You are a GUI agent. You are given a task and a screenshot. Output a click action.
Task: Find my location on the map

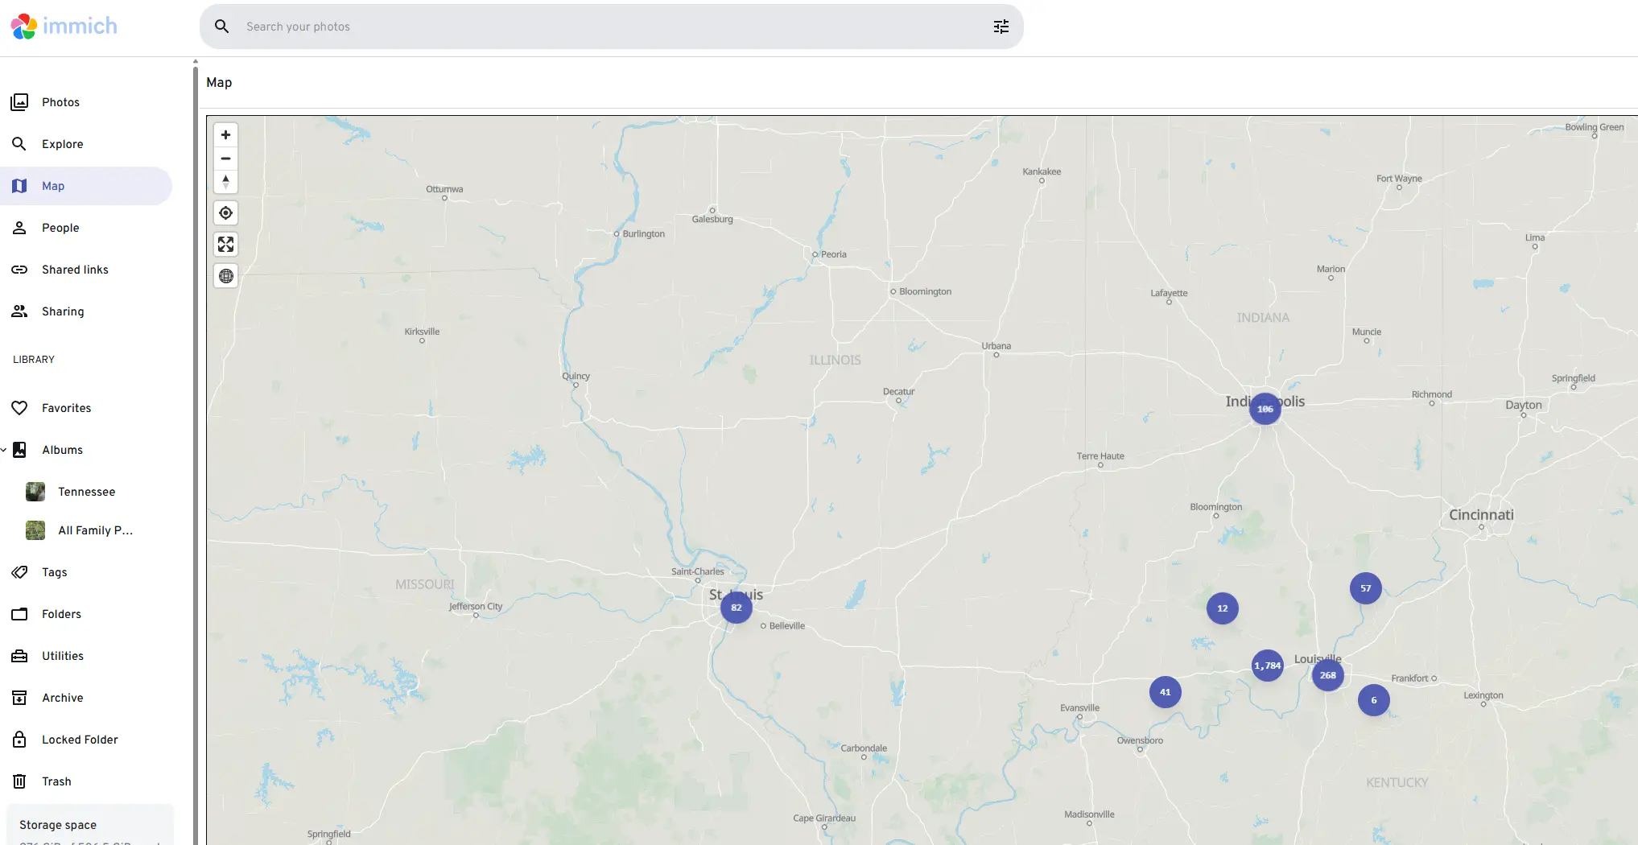point(226,213)
